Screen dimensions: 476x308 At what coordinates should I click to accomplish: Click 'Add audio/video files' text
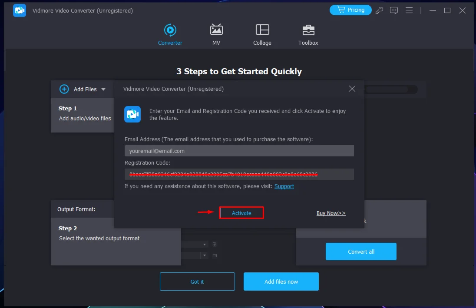[x=85, y=119]
